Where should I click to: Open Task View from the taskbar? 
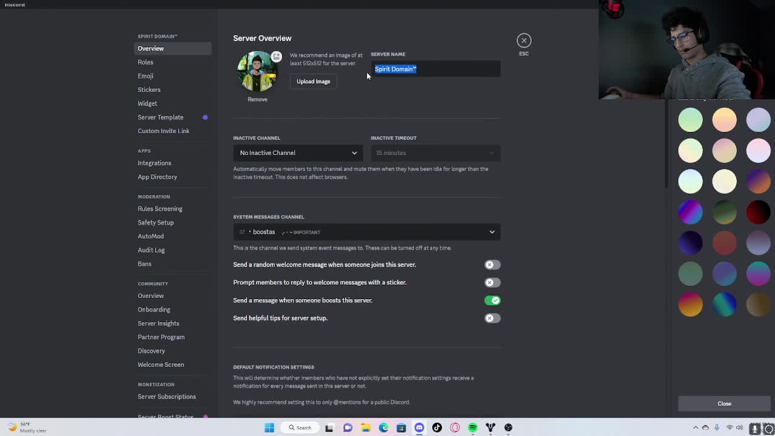tap(329, 428)
